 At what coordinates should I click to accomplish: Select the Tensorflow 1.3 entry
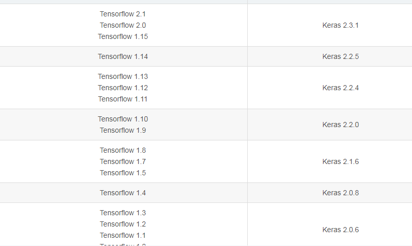pyautogui.click(x=123, y=213)
